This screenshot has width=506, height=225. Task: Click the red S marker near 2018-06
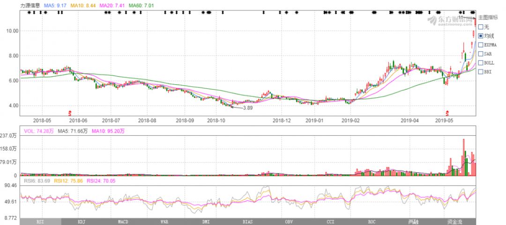coord(70,113)
